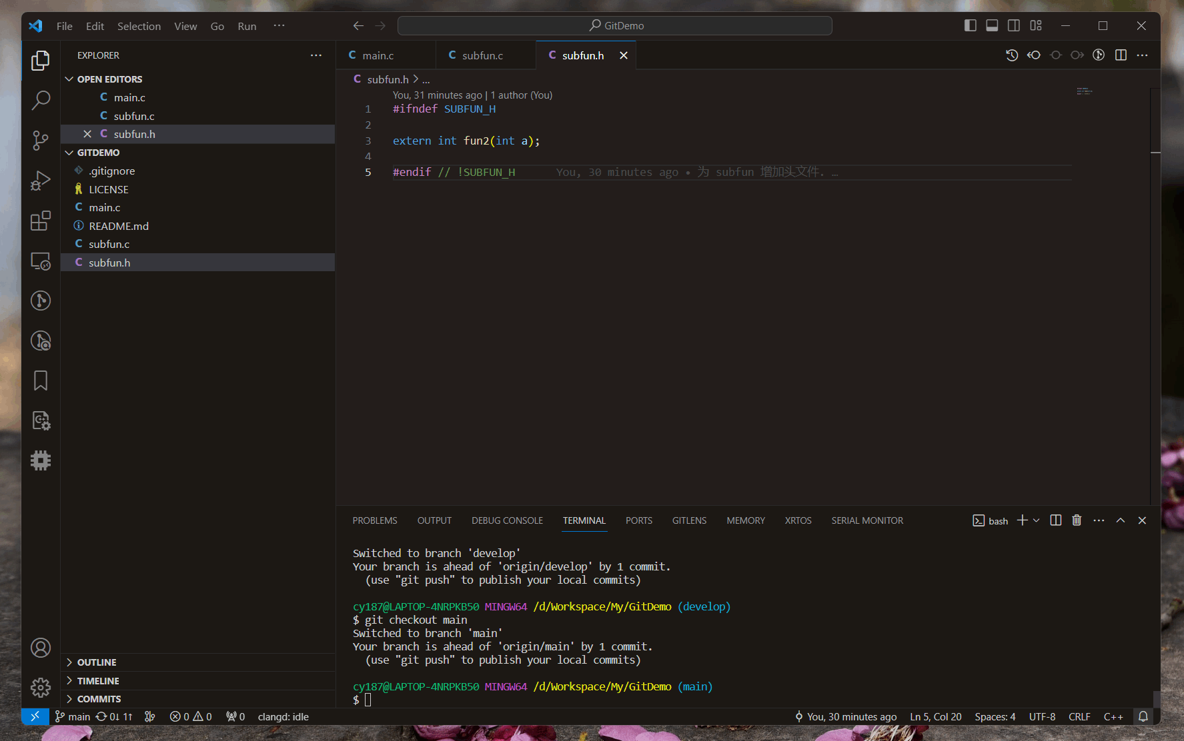
Task: Select C++ language mode
Action: [1113, 717]
